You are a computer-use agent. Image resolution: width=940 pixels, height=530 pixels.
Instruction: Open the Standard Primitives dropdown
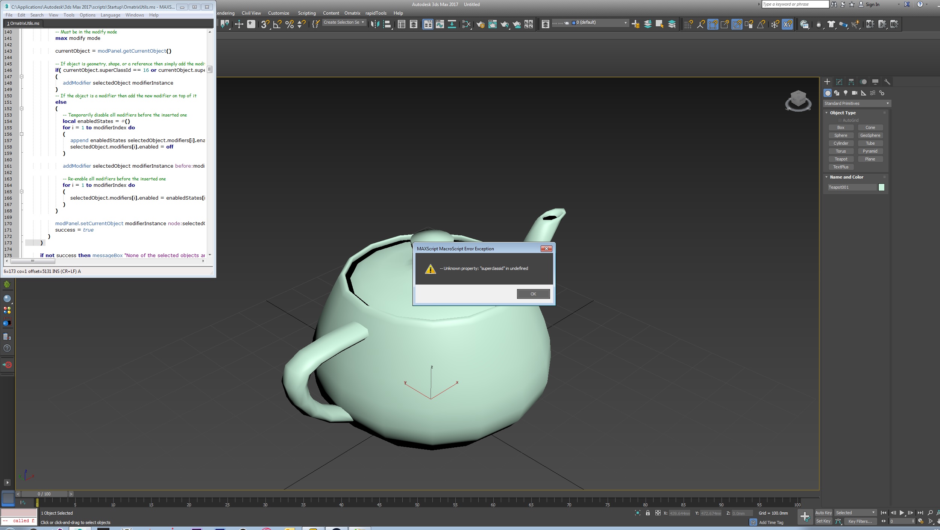point(857,103)
